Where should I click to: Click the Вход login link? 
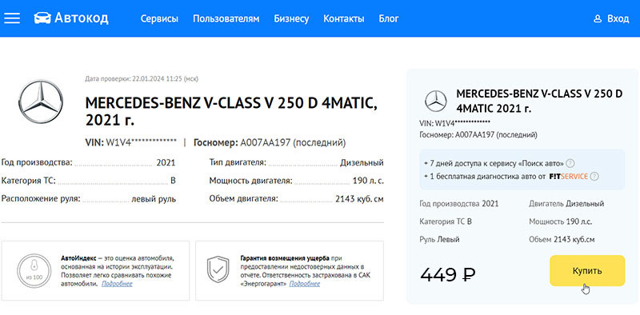click(618, 18)
